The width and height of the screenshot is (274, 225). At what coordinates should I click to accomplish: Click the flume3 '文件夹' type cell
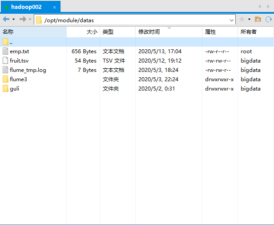[x=111, y=79]
